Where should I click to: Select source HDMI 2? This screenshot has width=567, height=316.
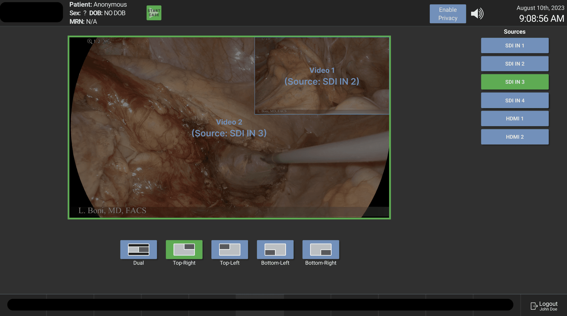point(515,137)
